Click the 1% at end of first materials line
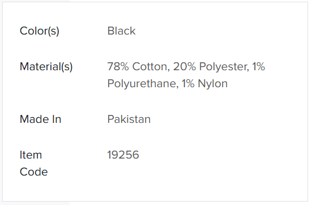Viewport: 312px width, 205px height. pyautogui.click(x=259, y=67)
